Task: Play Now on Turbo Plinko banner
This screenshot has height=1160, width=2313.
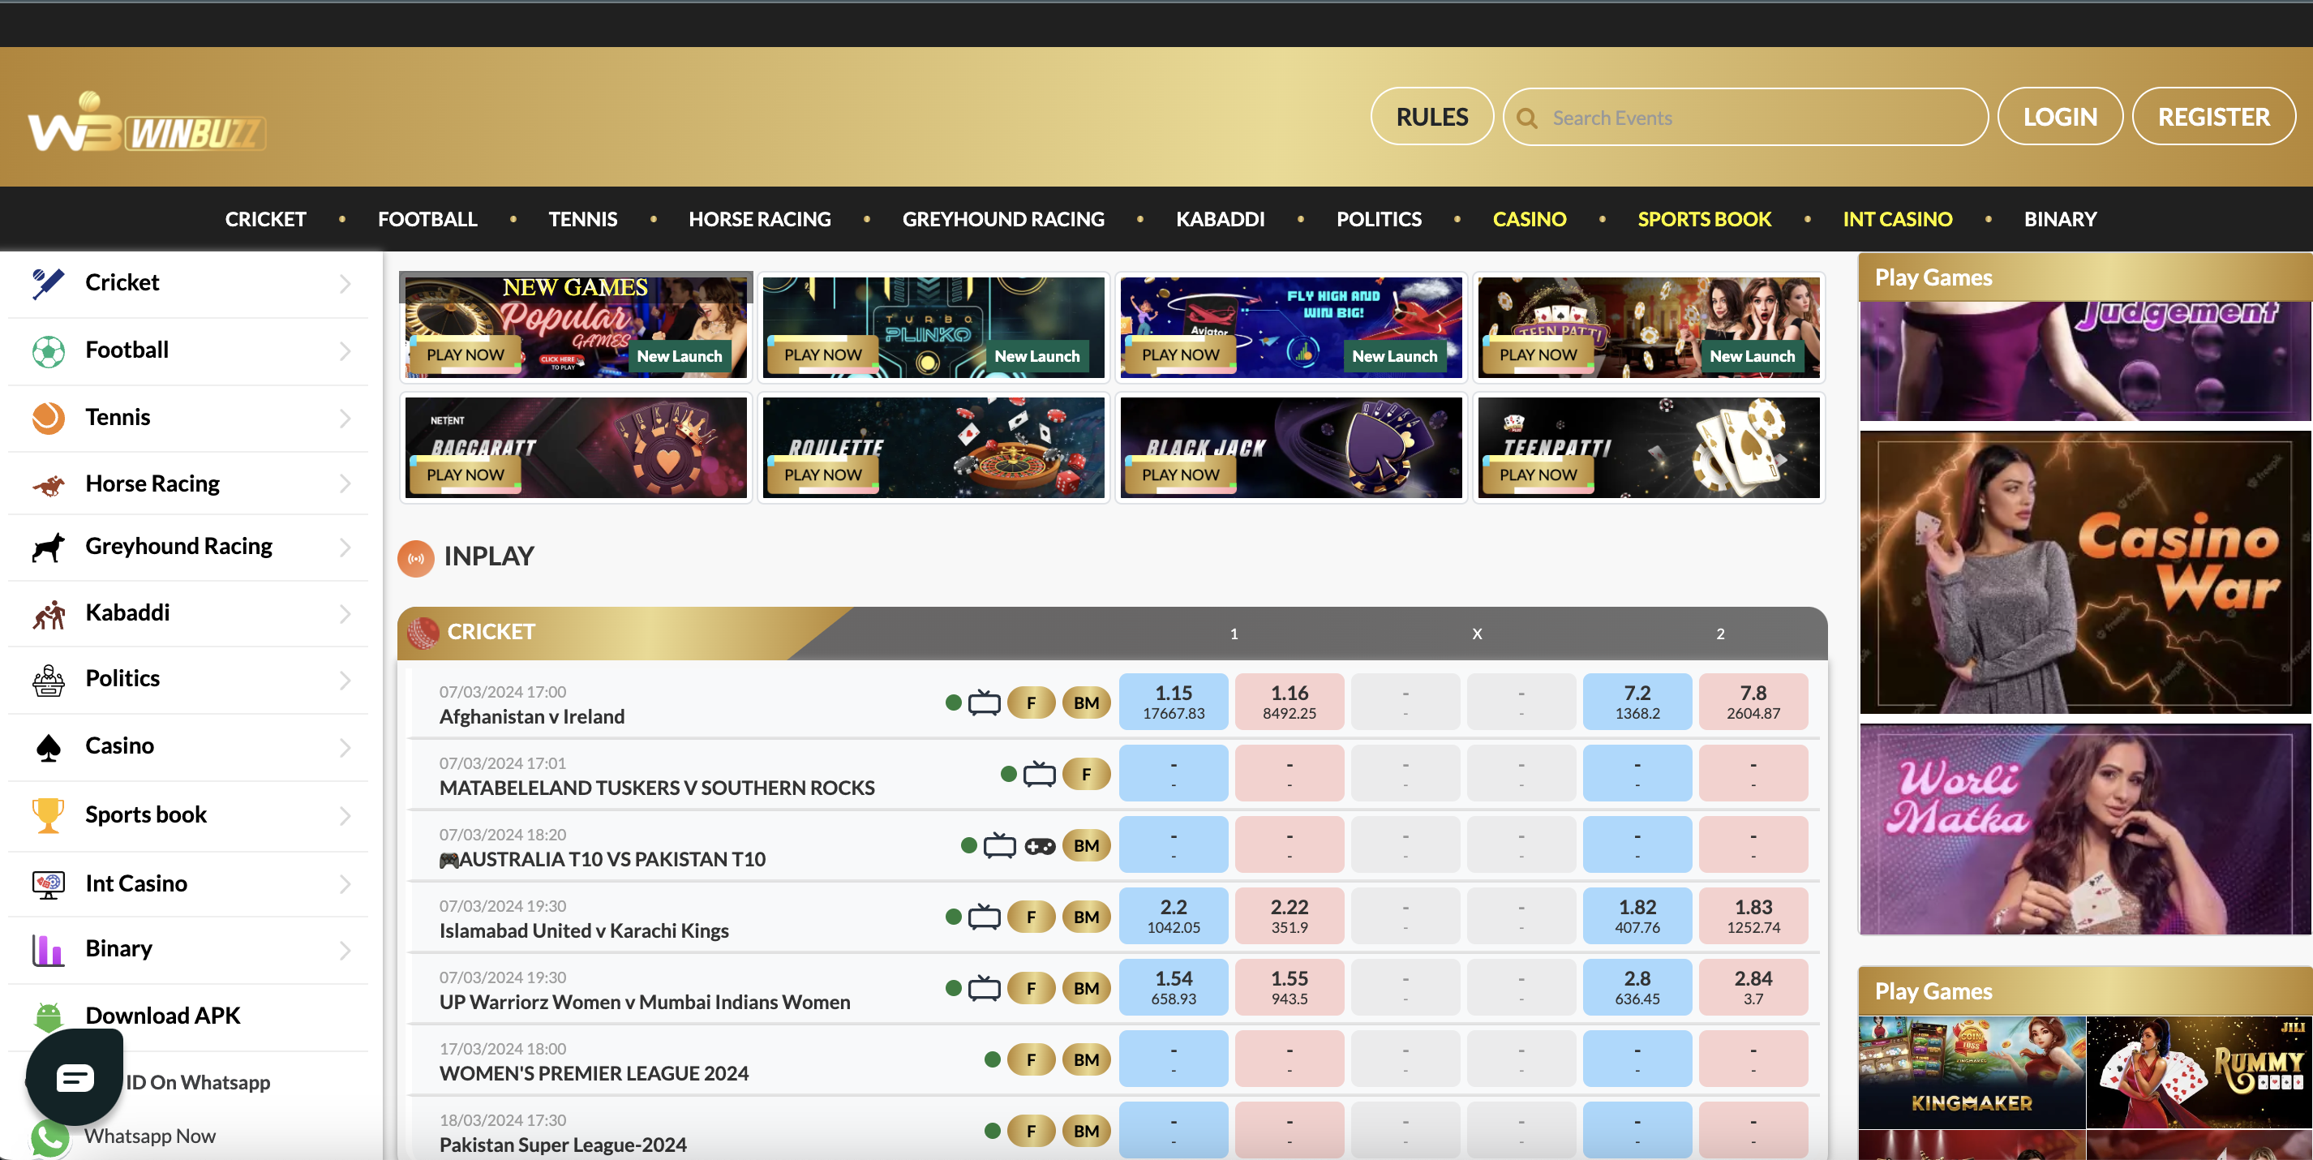Action: [822, 354]
